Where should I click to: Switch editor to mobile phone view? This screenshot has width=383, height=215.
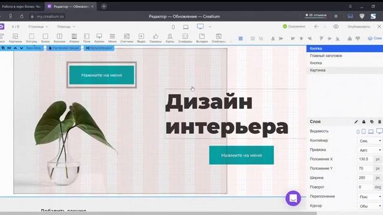pos(173,27)
